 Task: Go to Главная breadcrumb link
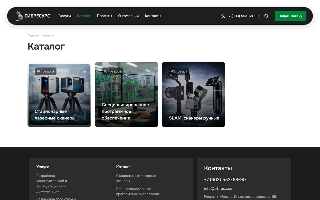click(x=33, y=35)
